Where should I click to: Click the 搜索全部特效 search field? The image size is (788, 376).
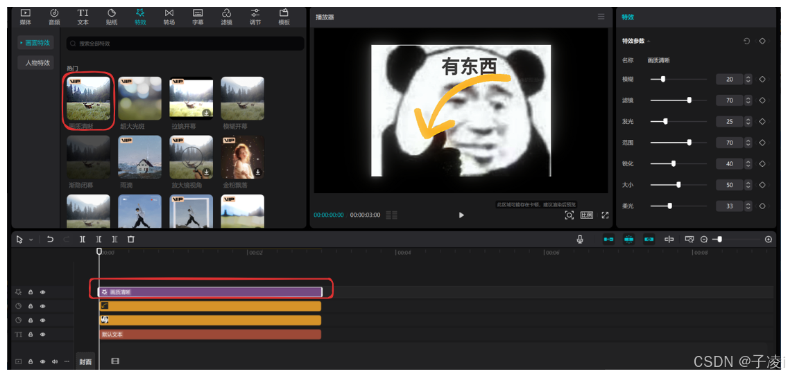pyautogui.click(x=185, y=44)
